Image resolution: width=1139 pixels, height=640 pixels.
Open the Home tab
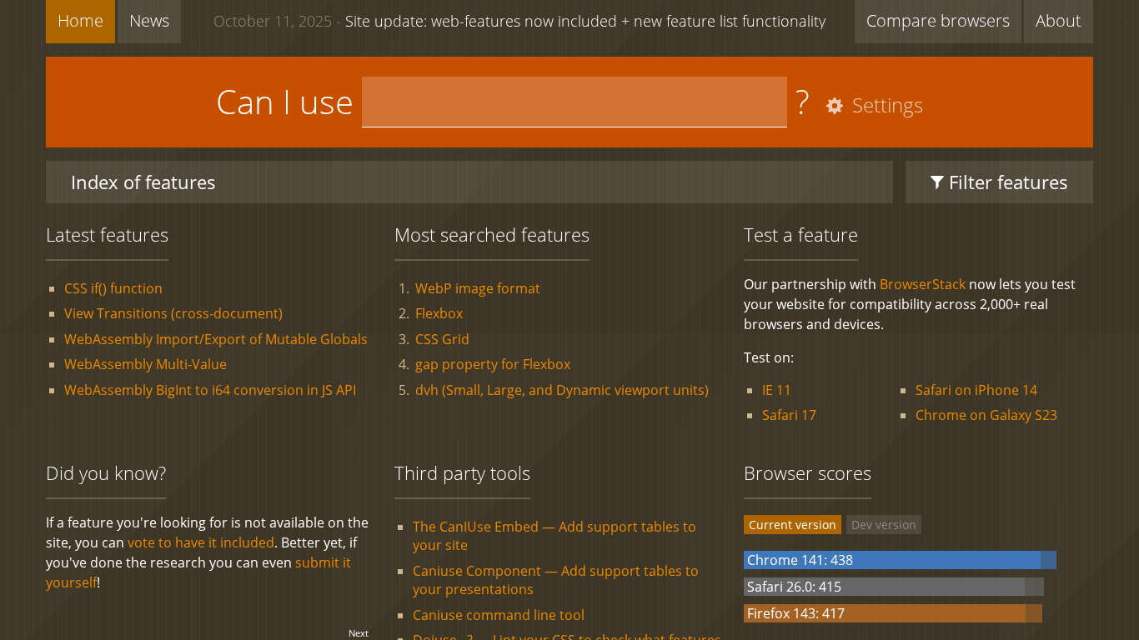80,21
